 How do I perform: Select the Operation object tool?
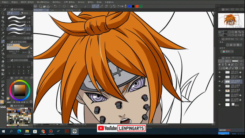tap(3, 21)
